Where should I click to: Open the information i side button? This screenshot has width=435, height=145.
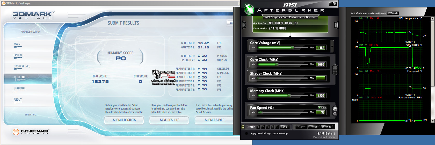point(336,25)
